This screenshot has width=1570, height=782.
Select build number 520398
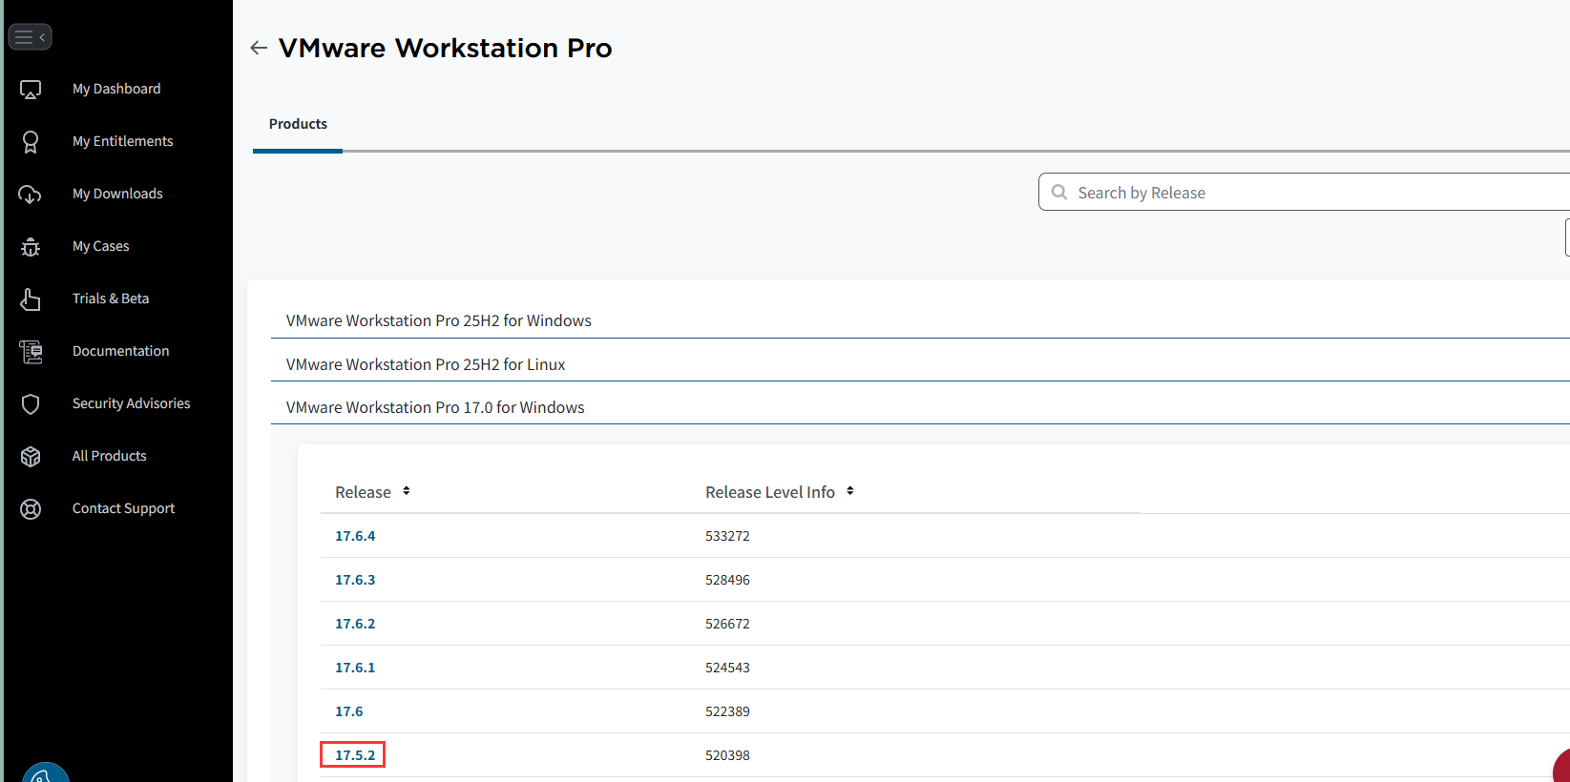coord(727,755)
